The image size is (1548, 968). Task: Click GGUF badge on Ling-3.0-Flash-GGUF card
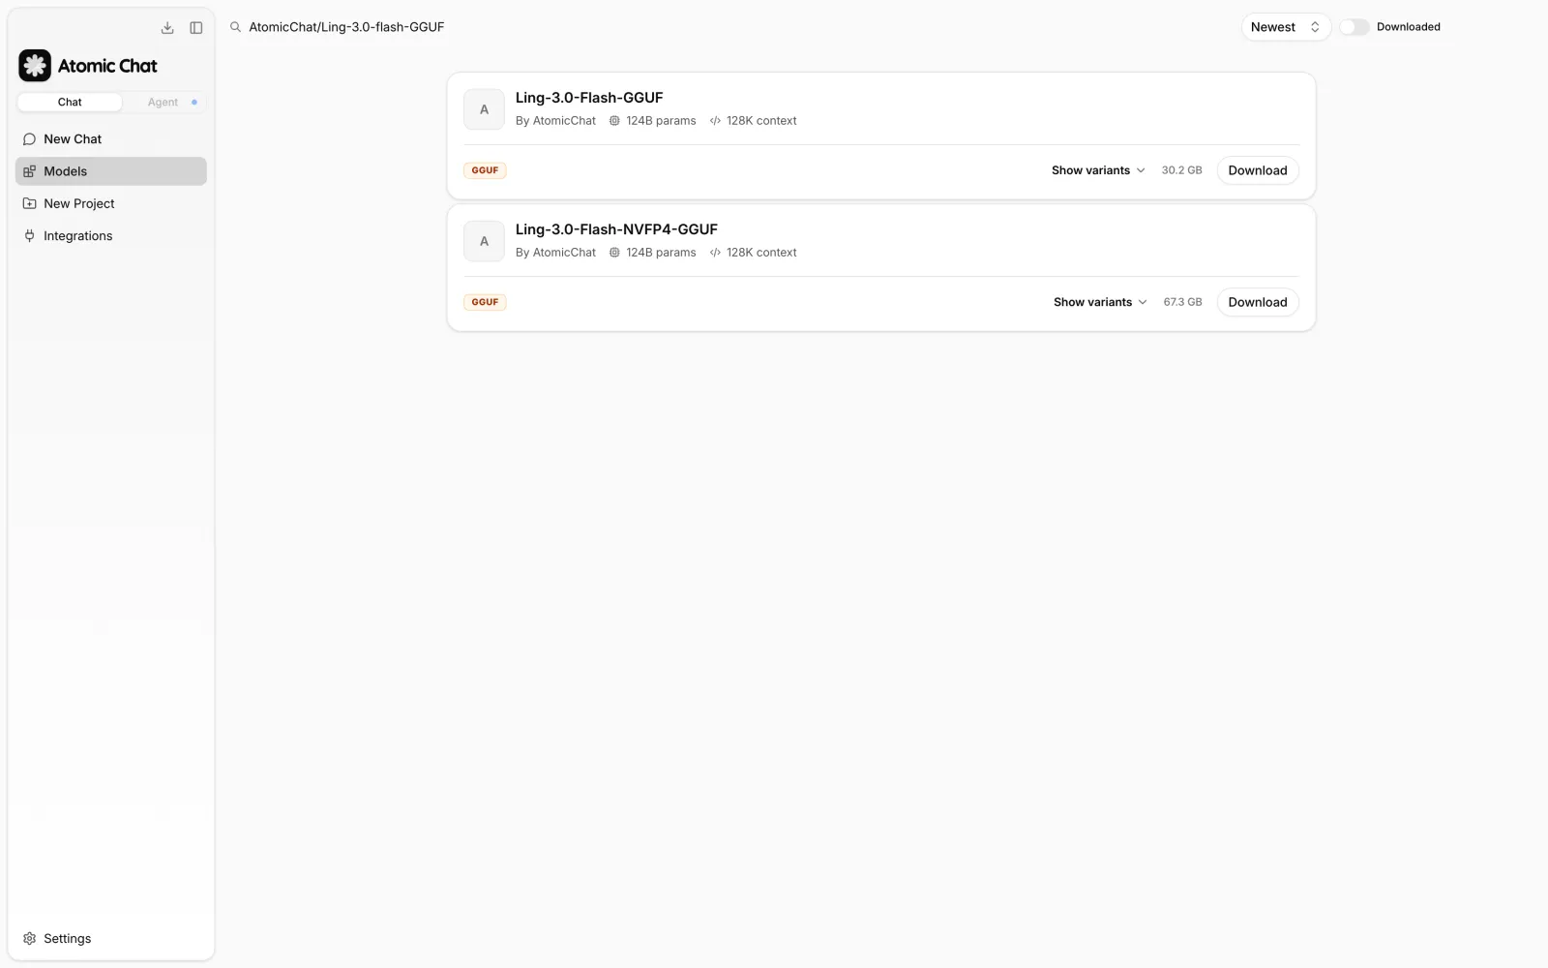[x=485, y=170]
